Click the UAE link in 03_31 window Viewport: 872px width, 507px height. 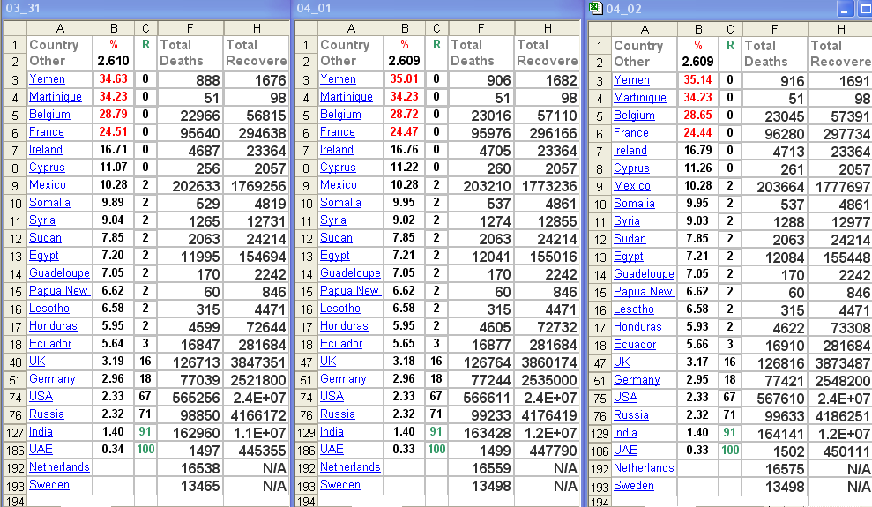coord(41,449)
